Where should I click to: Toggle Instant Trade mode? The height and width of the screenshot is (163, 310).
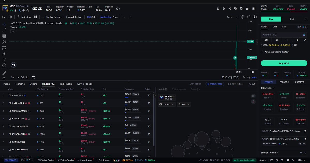pyautogui.click(x=215, y=84)
